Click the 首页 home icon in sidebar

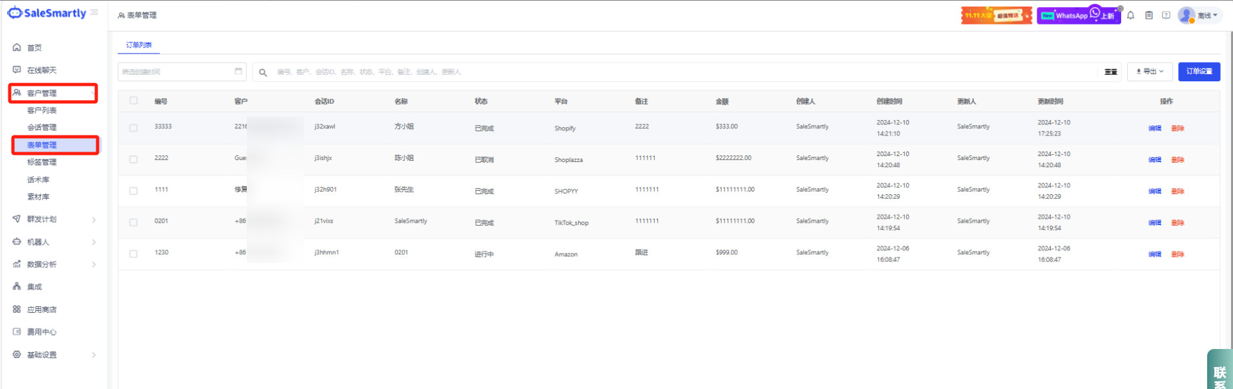(x=17, y=48)
